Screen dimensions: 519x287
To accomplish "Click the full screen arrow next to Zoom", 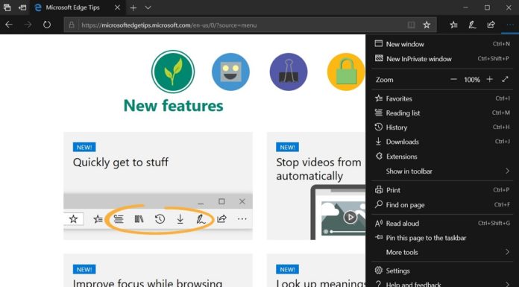I will click(505, 80).
